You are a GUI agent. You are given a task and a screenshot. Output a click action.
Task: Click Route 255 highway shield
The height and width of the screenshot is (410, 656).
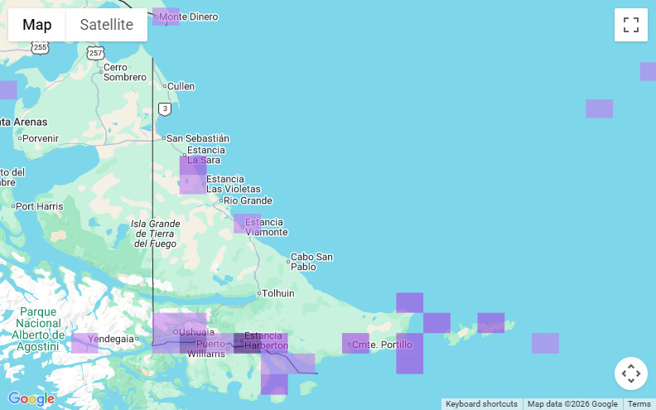[41, 48]
